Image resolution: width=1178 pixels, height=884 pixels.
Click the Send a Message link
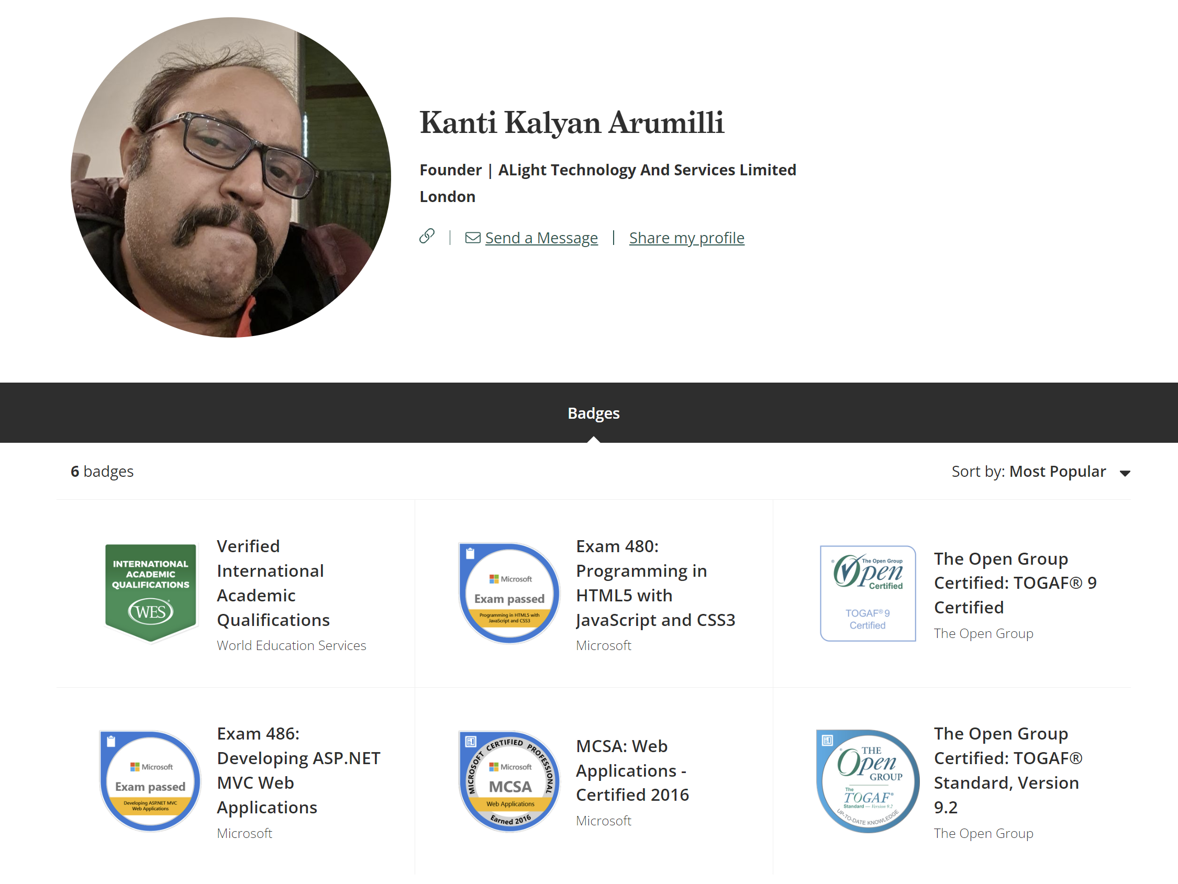click(x=541, y=238)
